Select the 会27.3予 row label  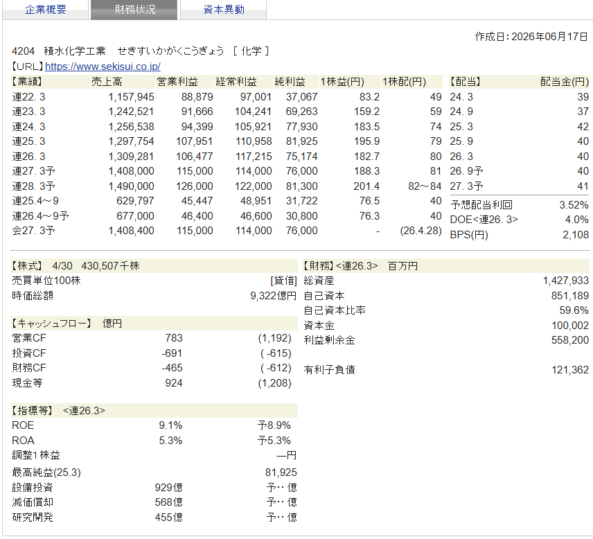(34, 231)
